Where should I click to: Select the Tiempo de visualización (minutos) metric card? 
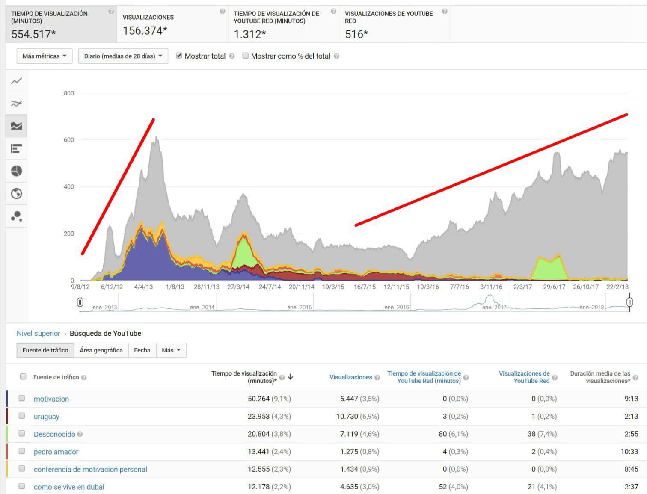point(61,24)
